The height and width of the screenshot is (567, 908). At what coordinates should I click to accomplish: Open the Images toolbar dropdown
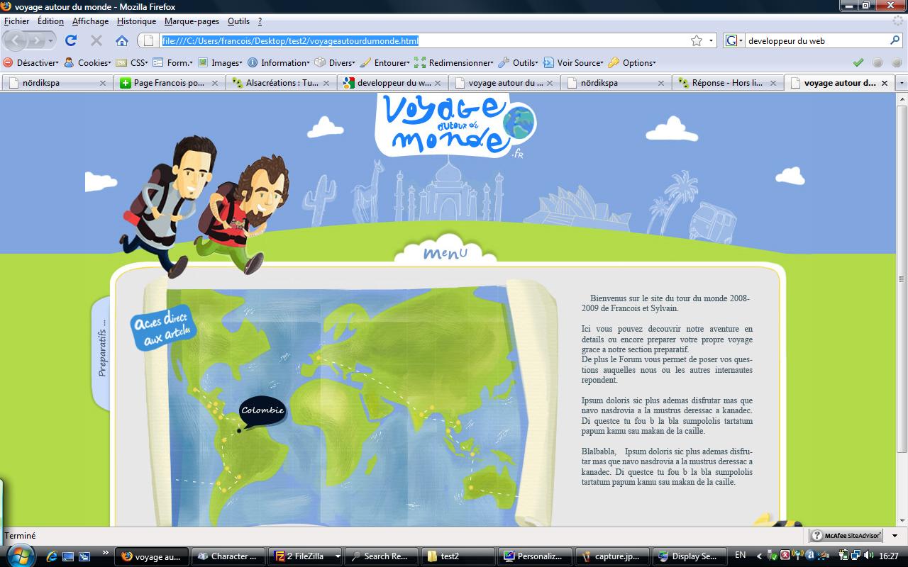pos(220,62)
